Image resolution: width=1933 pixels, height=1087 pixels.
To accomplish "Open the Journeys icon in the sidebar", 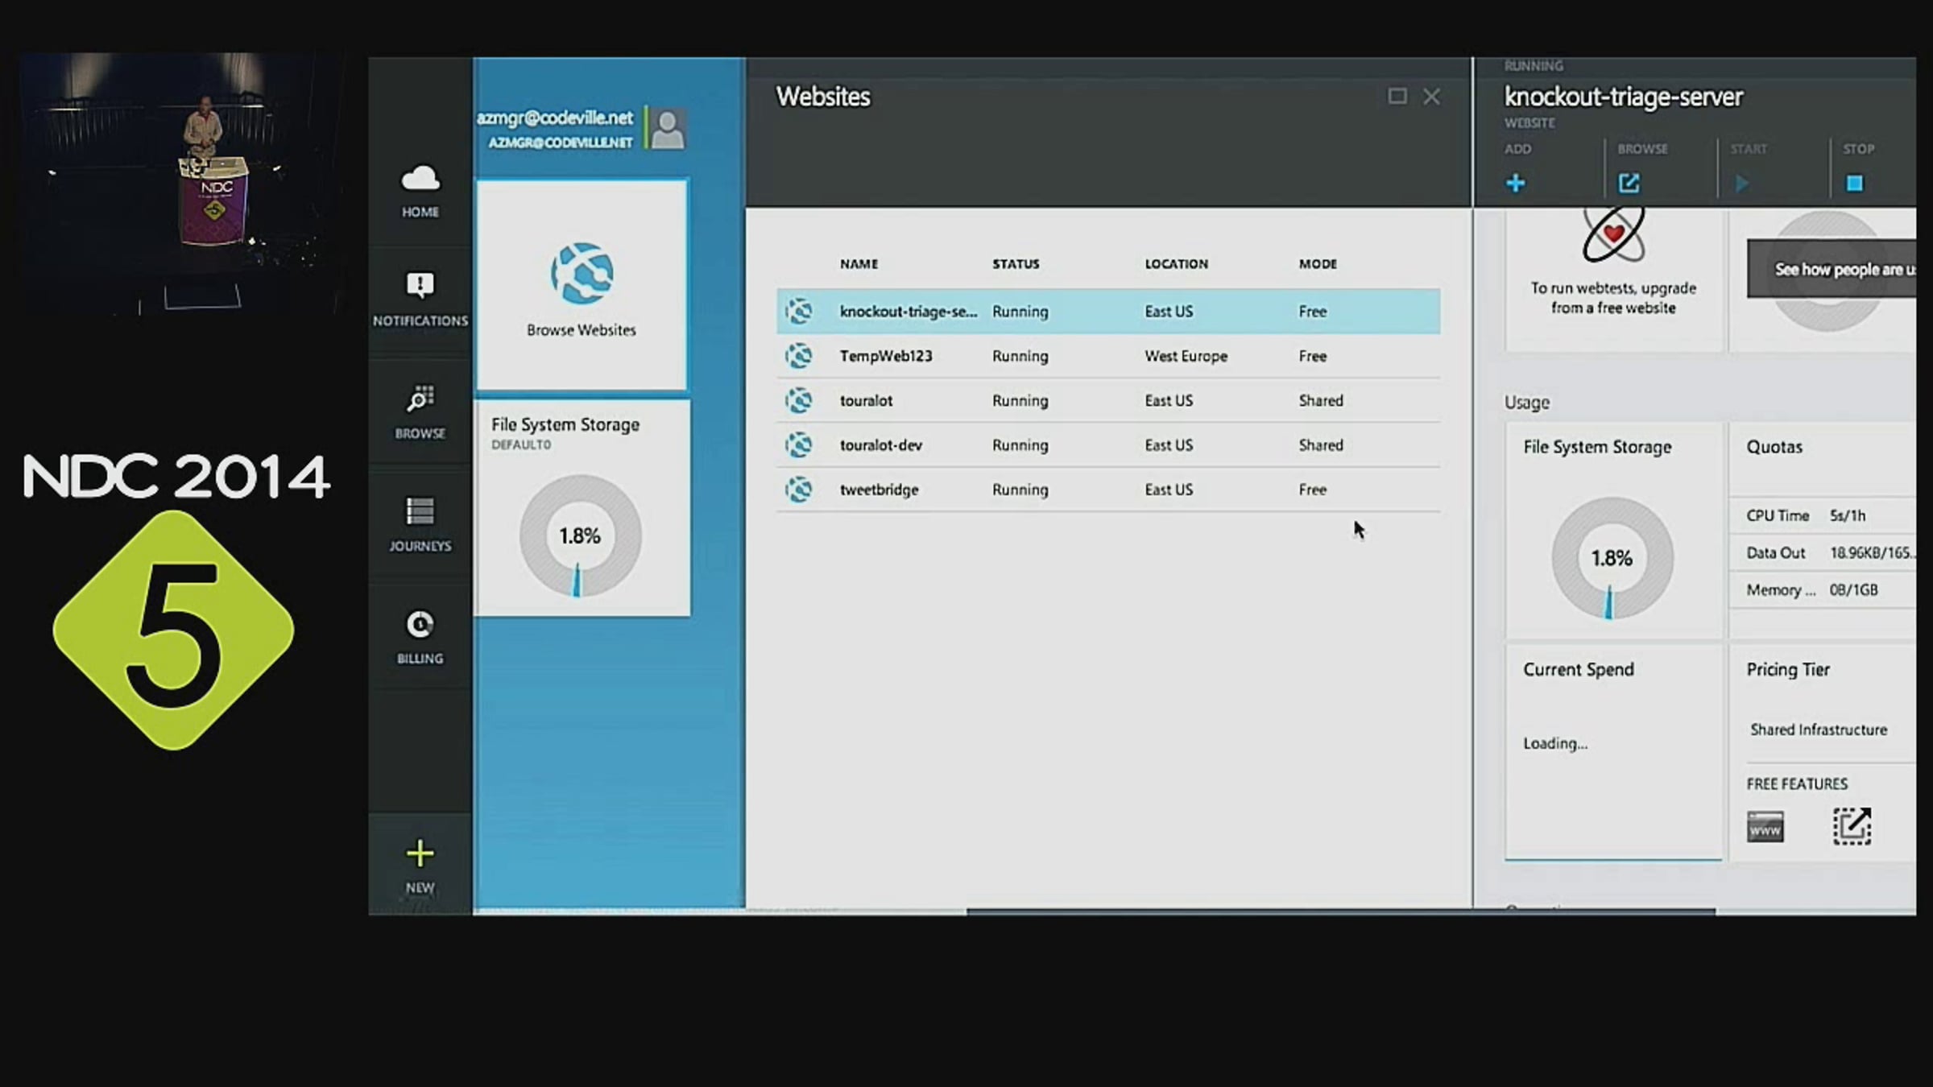I will coord(420,510).
